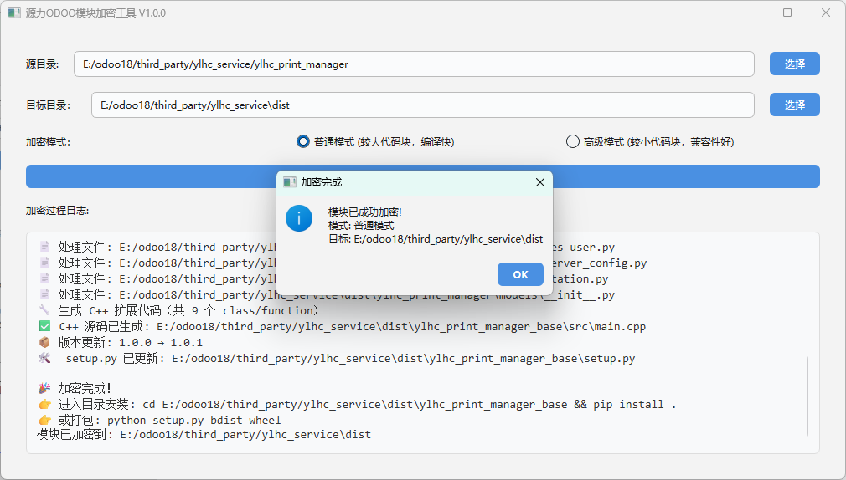Click pointing hand icon beside 进入目录安装

tap(44, 404)
